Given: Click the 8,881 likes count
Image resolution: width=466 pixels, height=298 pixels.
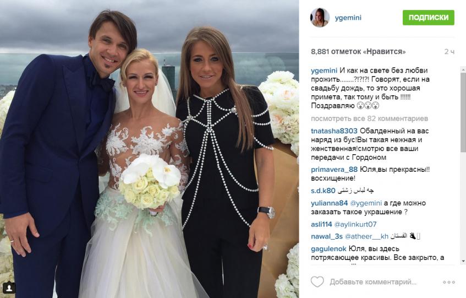Looking at the screenshot, I should coord(358,51).
